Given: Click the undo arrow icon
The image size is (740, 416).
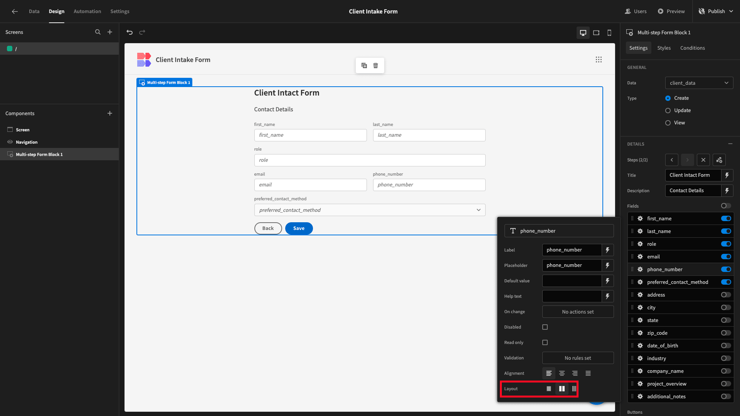Looking at the screenshot, I should pyautogui.click(x=130, y=32).
